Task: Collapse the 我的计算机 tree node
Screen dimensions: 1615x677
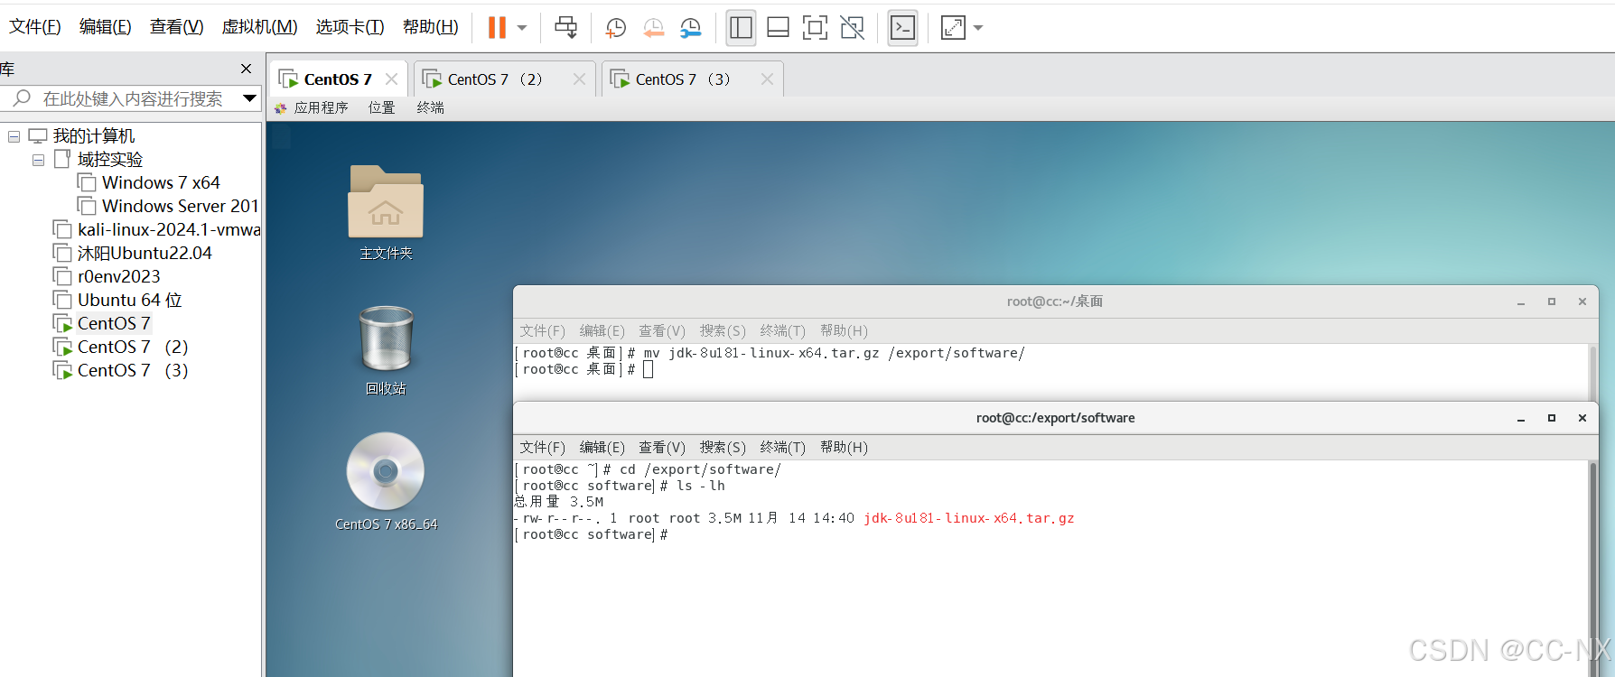Action: (x=14, y=136)
